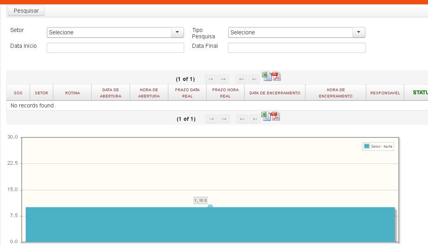Image resolution: width=428 pixels, height=246 pixels.
Task: Export to PDF from bottom paginator
Action: tap(275, 116)
